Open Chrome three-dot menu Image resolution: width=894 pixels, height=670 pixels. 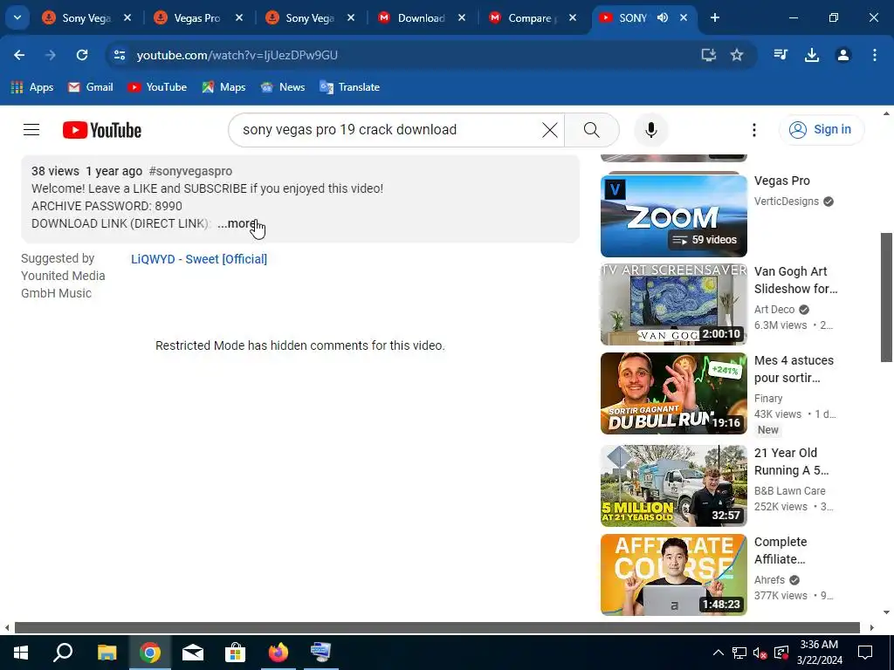[875, 55]
